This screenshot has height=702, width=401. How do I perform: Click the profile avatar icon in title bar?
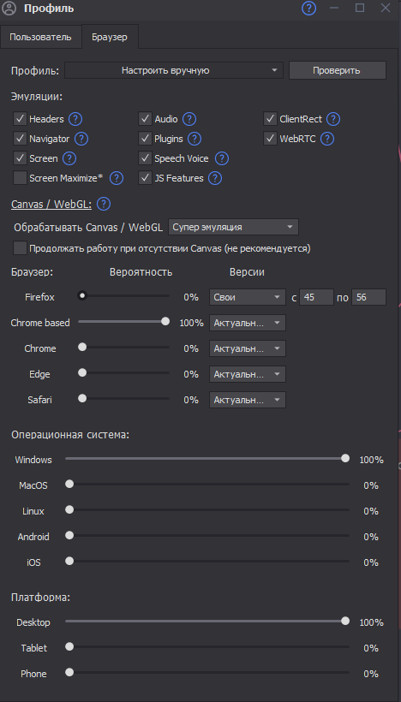click(x=9, y=8)
